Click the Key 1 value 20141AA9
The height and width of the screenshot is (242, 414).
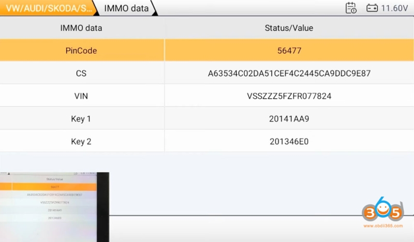coord(289,119)
